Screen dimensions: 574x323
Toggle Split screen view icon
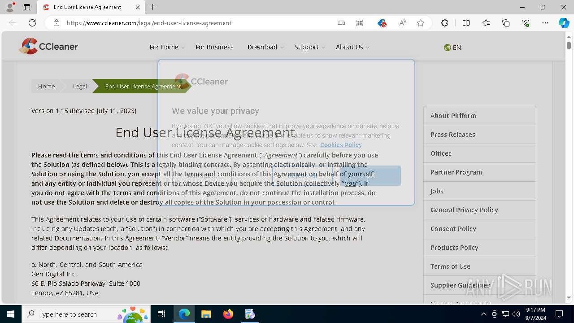pos(466,23)
